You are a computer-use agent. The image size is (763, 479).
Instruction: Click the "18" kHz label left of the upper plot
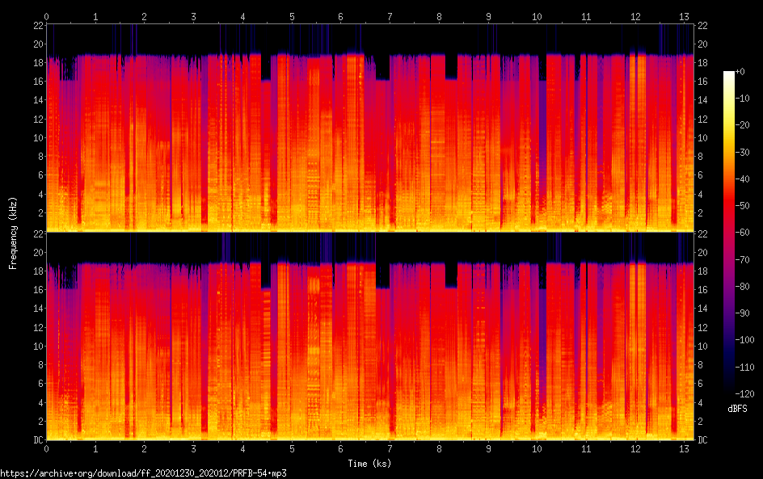tap(38, 63)
